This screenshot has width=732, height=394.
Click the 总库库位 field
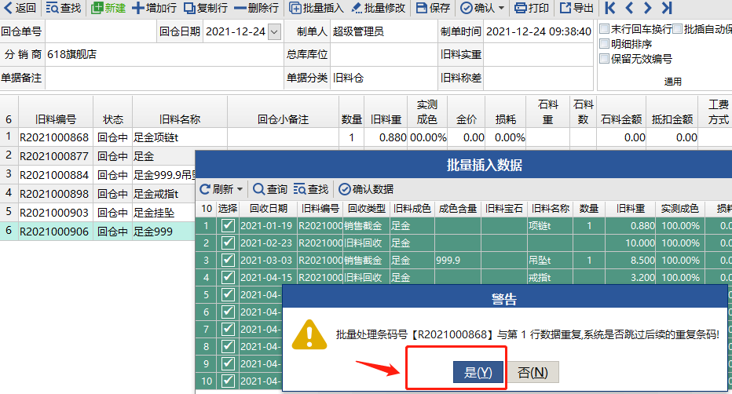coord(384,55)
